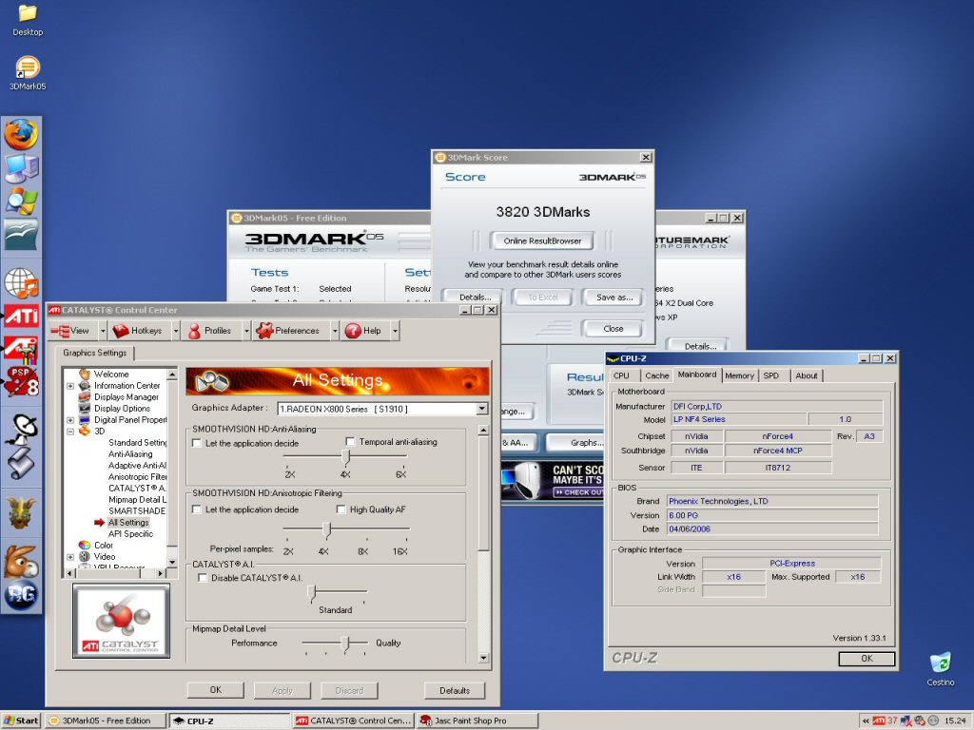Click the ATI tray icon in taskbar

(x=878, y=720)
